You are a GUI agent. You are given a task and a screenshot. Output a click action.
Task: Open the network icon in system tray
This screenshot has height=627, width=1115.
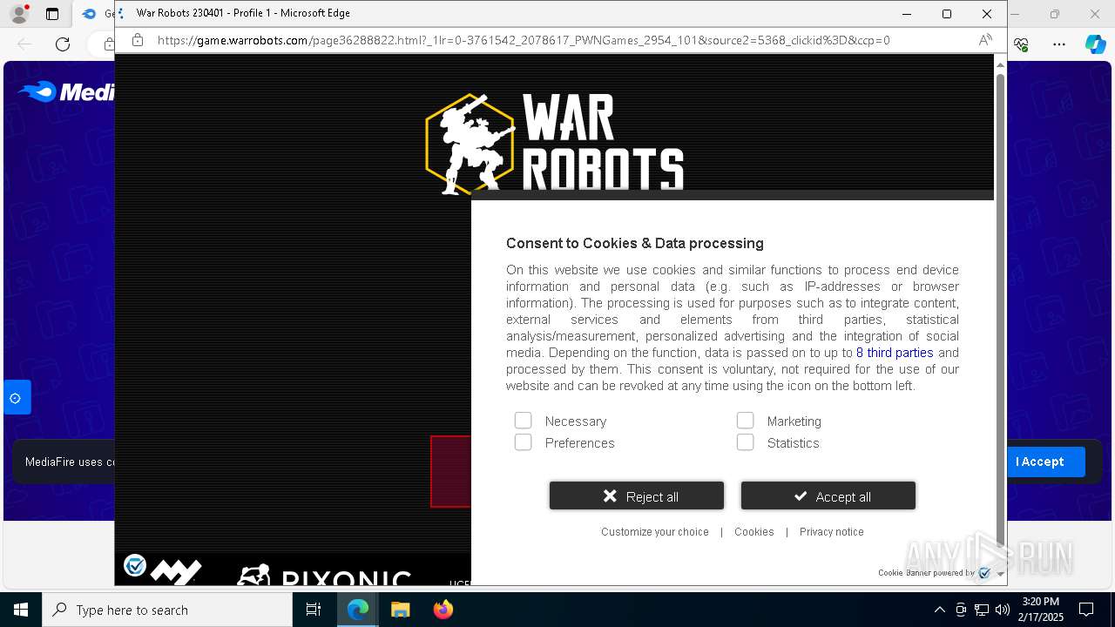coord(982,610)
